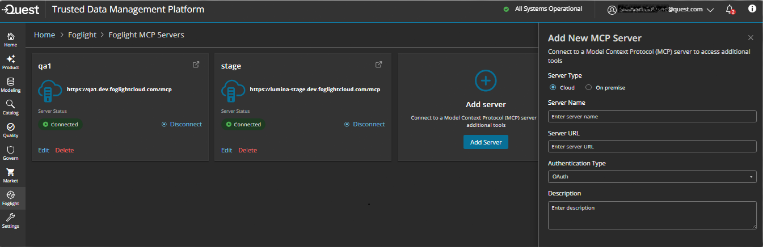Edit the qa1 server
763x247 pixels.
pyautogui.click(x=44, y=150)
